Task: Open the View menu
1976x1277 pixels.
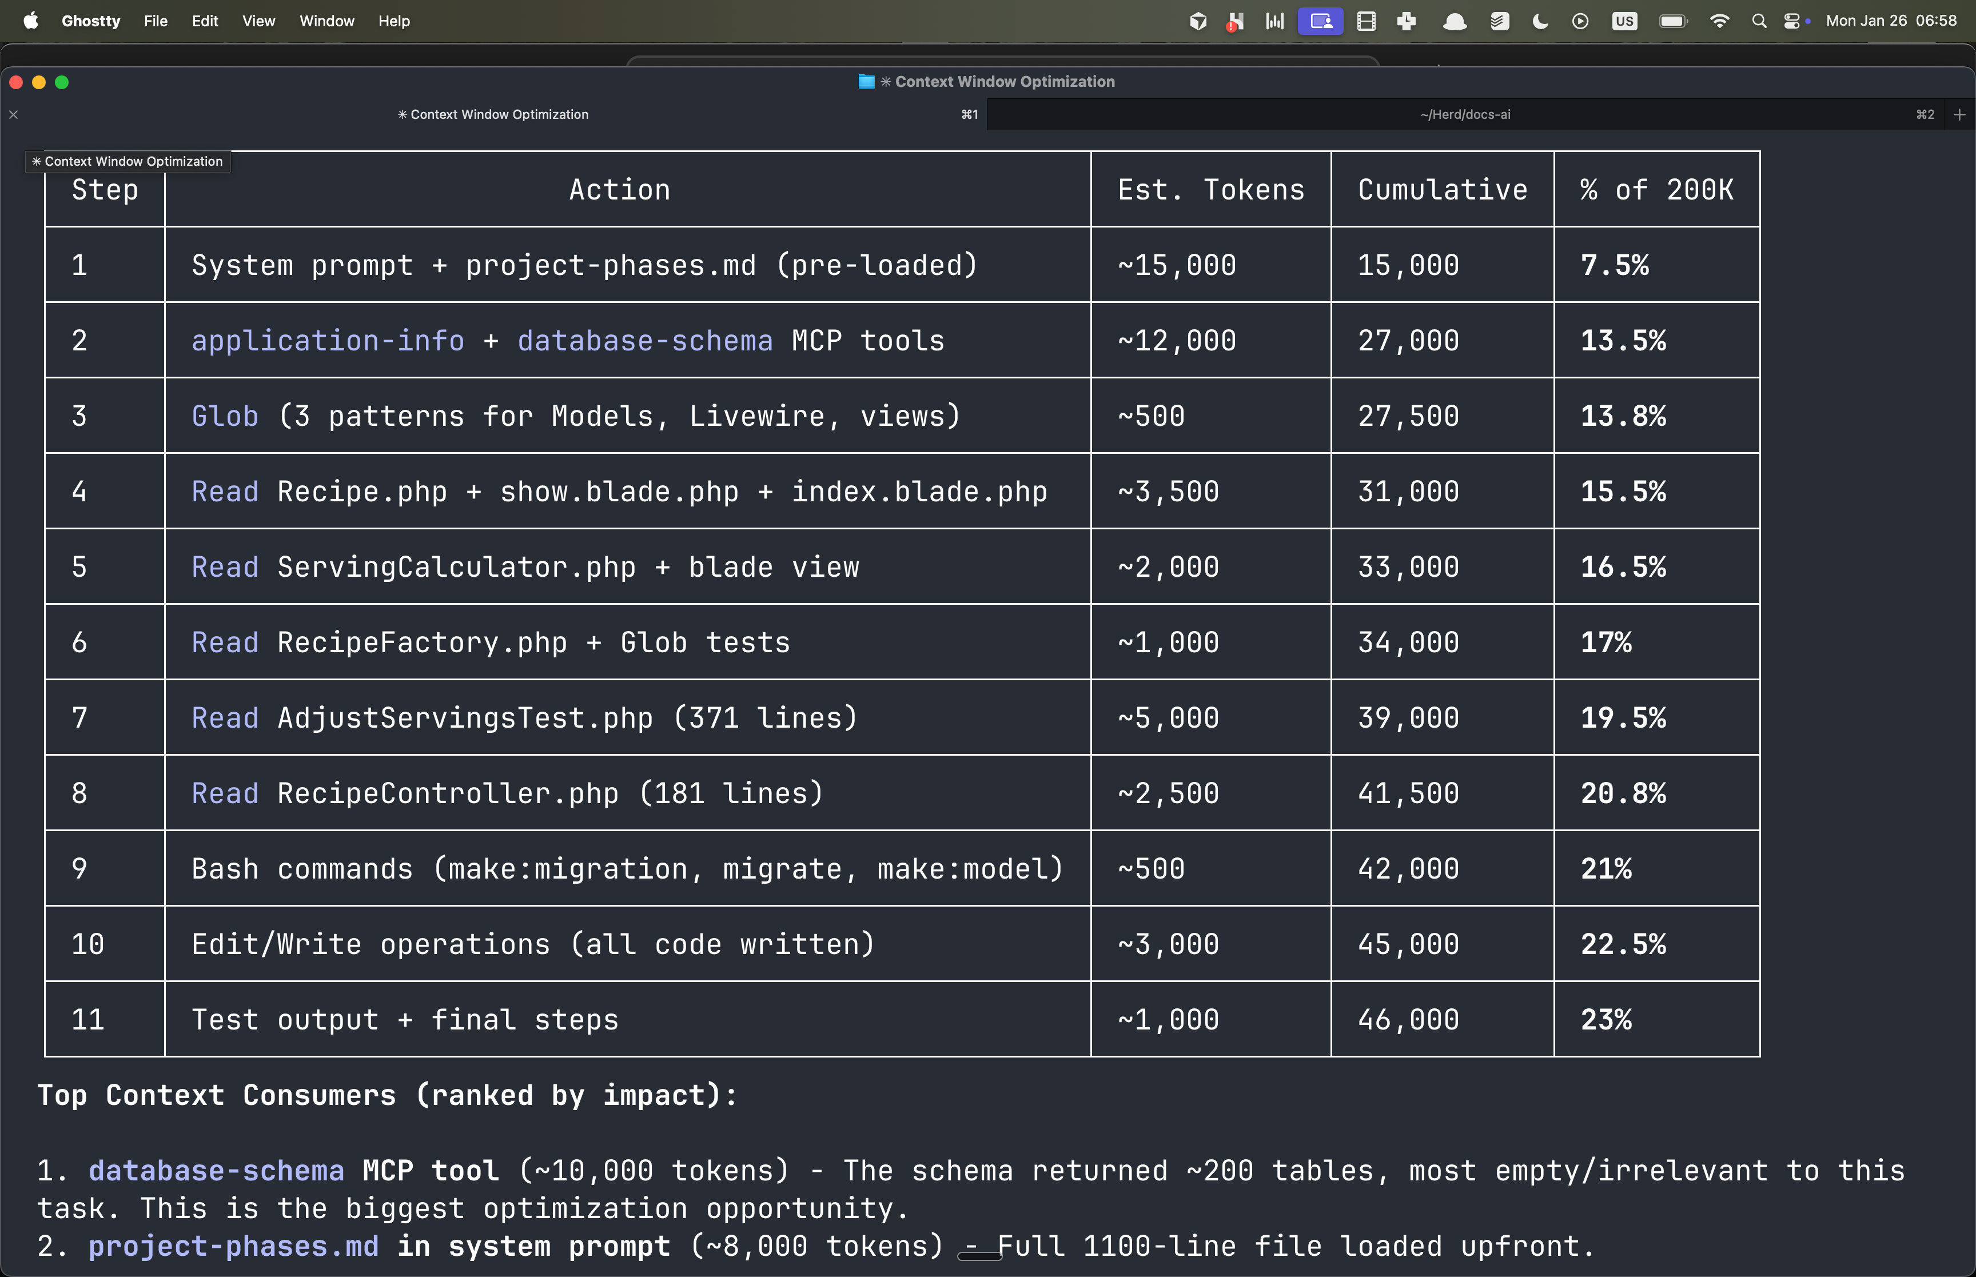Action: click(x=258, y=21)
